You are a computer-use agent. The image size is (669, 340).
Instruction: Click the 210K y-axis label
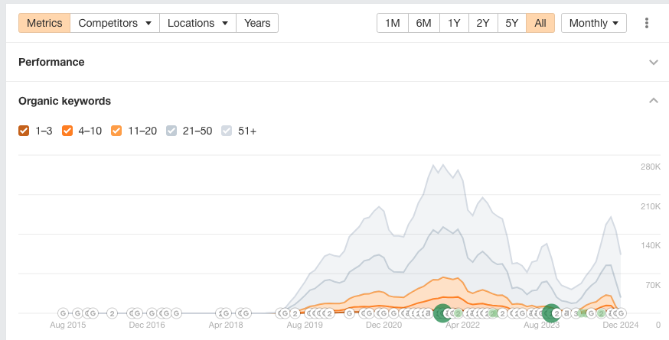[650, 206]
